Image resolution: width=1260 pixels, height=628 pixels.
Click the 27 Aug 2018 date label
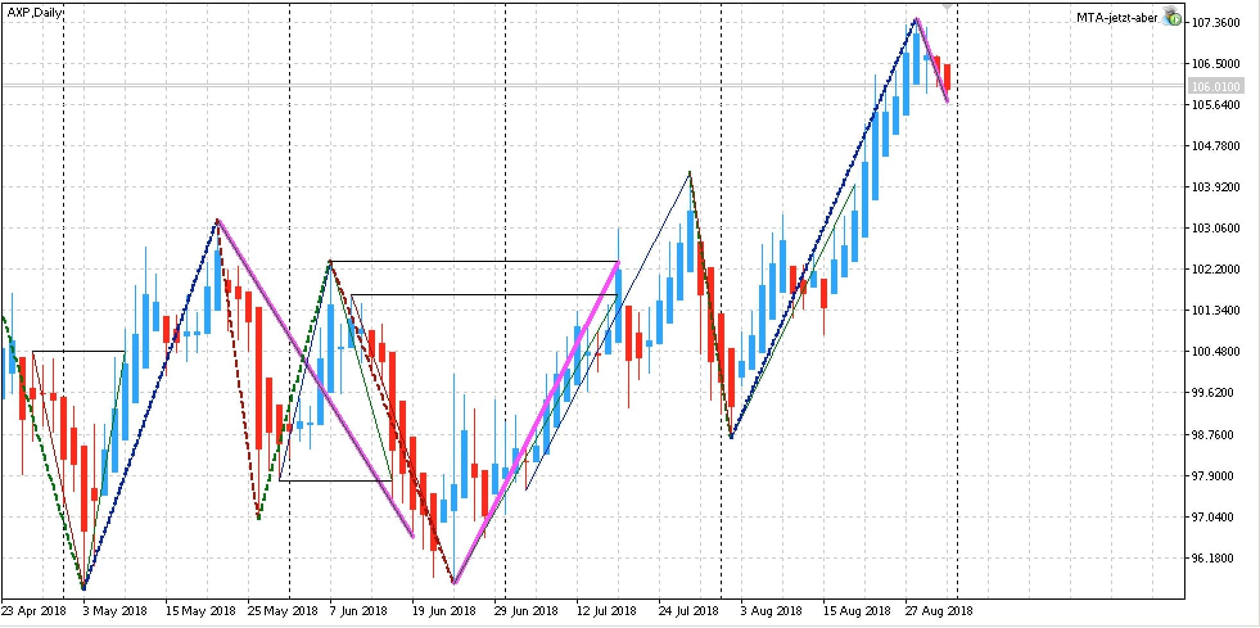939,610
